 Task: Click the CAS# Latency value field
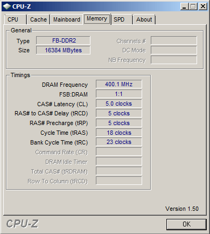(119, 104)
